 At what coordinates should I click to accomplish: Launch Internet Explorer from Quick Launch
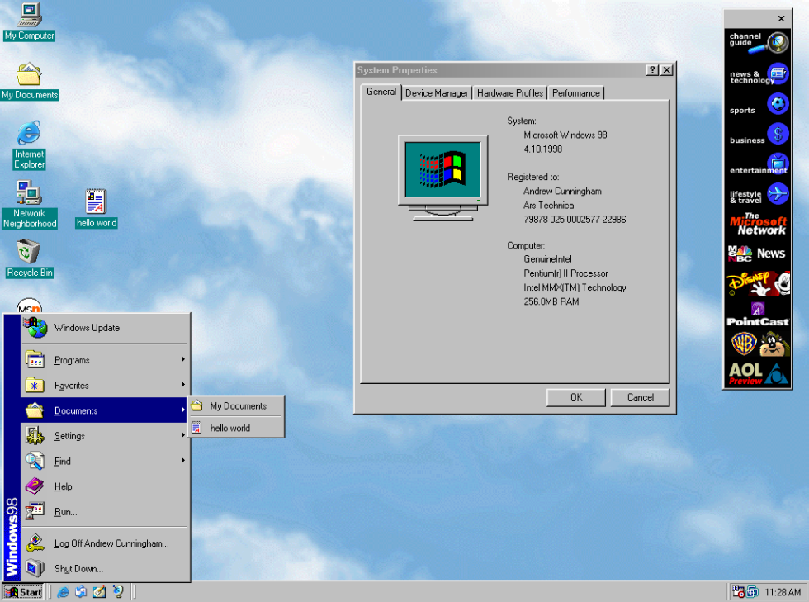point(63,592)
